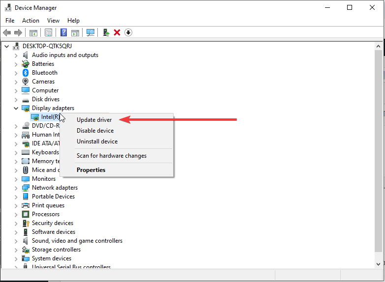Click the vertical scrollbar thumb
The width and height of the screenshot is (385, 282).
pos(378,151)
